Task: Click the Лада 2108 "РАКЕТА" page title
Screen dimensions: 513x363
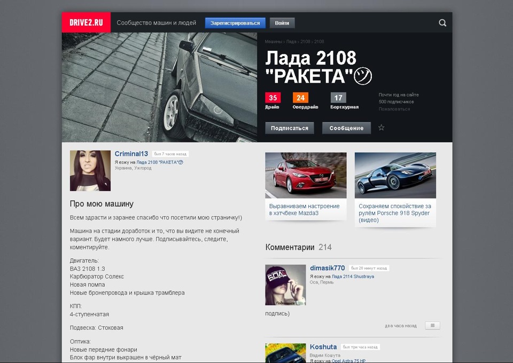Action: pos(318,67)
